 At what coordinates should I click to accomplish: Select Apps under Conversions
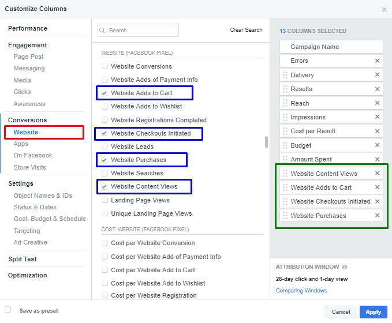(x=21, y=144)
